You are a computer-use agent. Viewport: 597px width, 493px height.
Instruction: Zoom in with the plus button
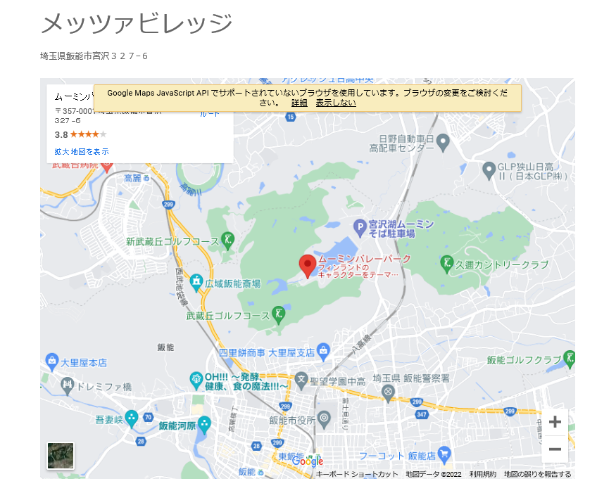tap(555, 422)
